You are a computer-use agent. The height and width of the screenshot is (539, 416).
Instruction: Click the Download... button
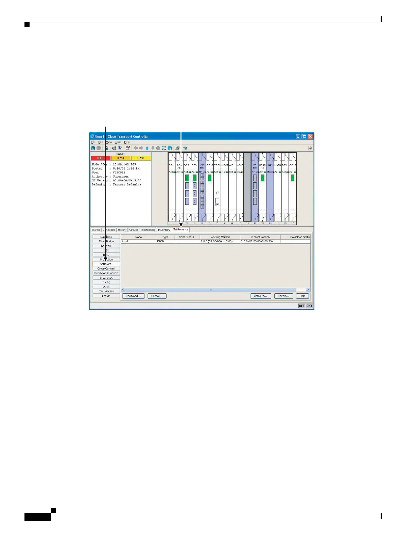point(133,296)
